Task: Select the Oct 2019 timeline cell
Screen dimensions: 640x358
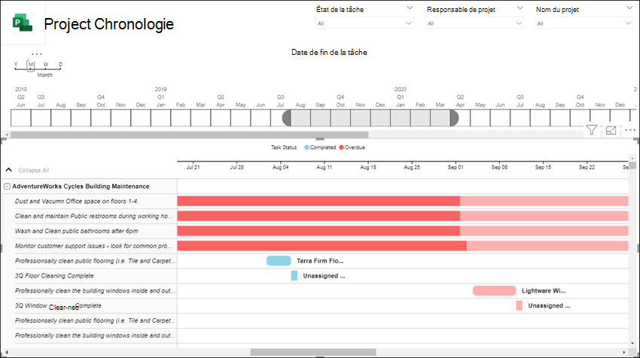Action: (340, 118)
